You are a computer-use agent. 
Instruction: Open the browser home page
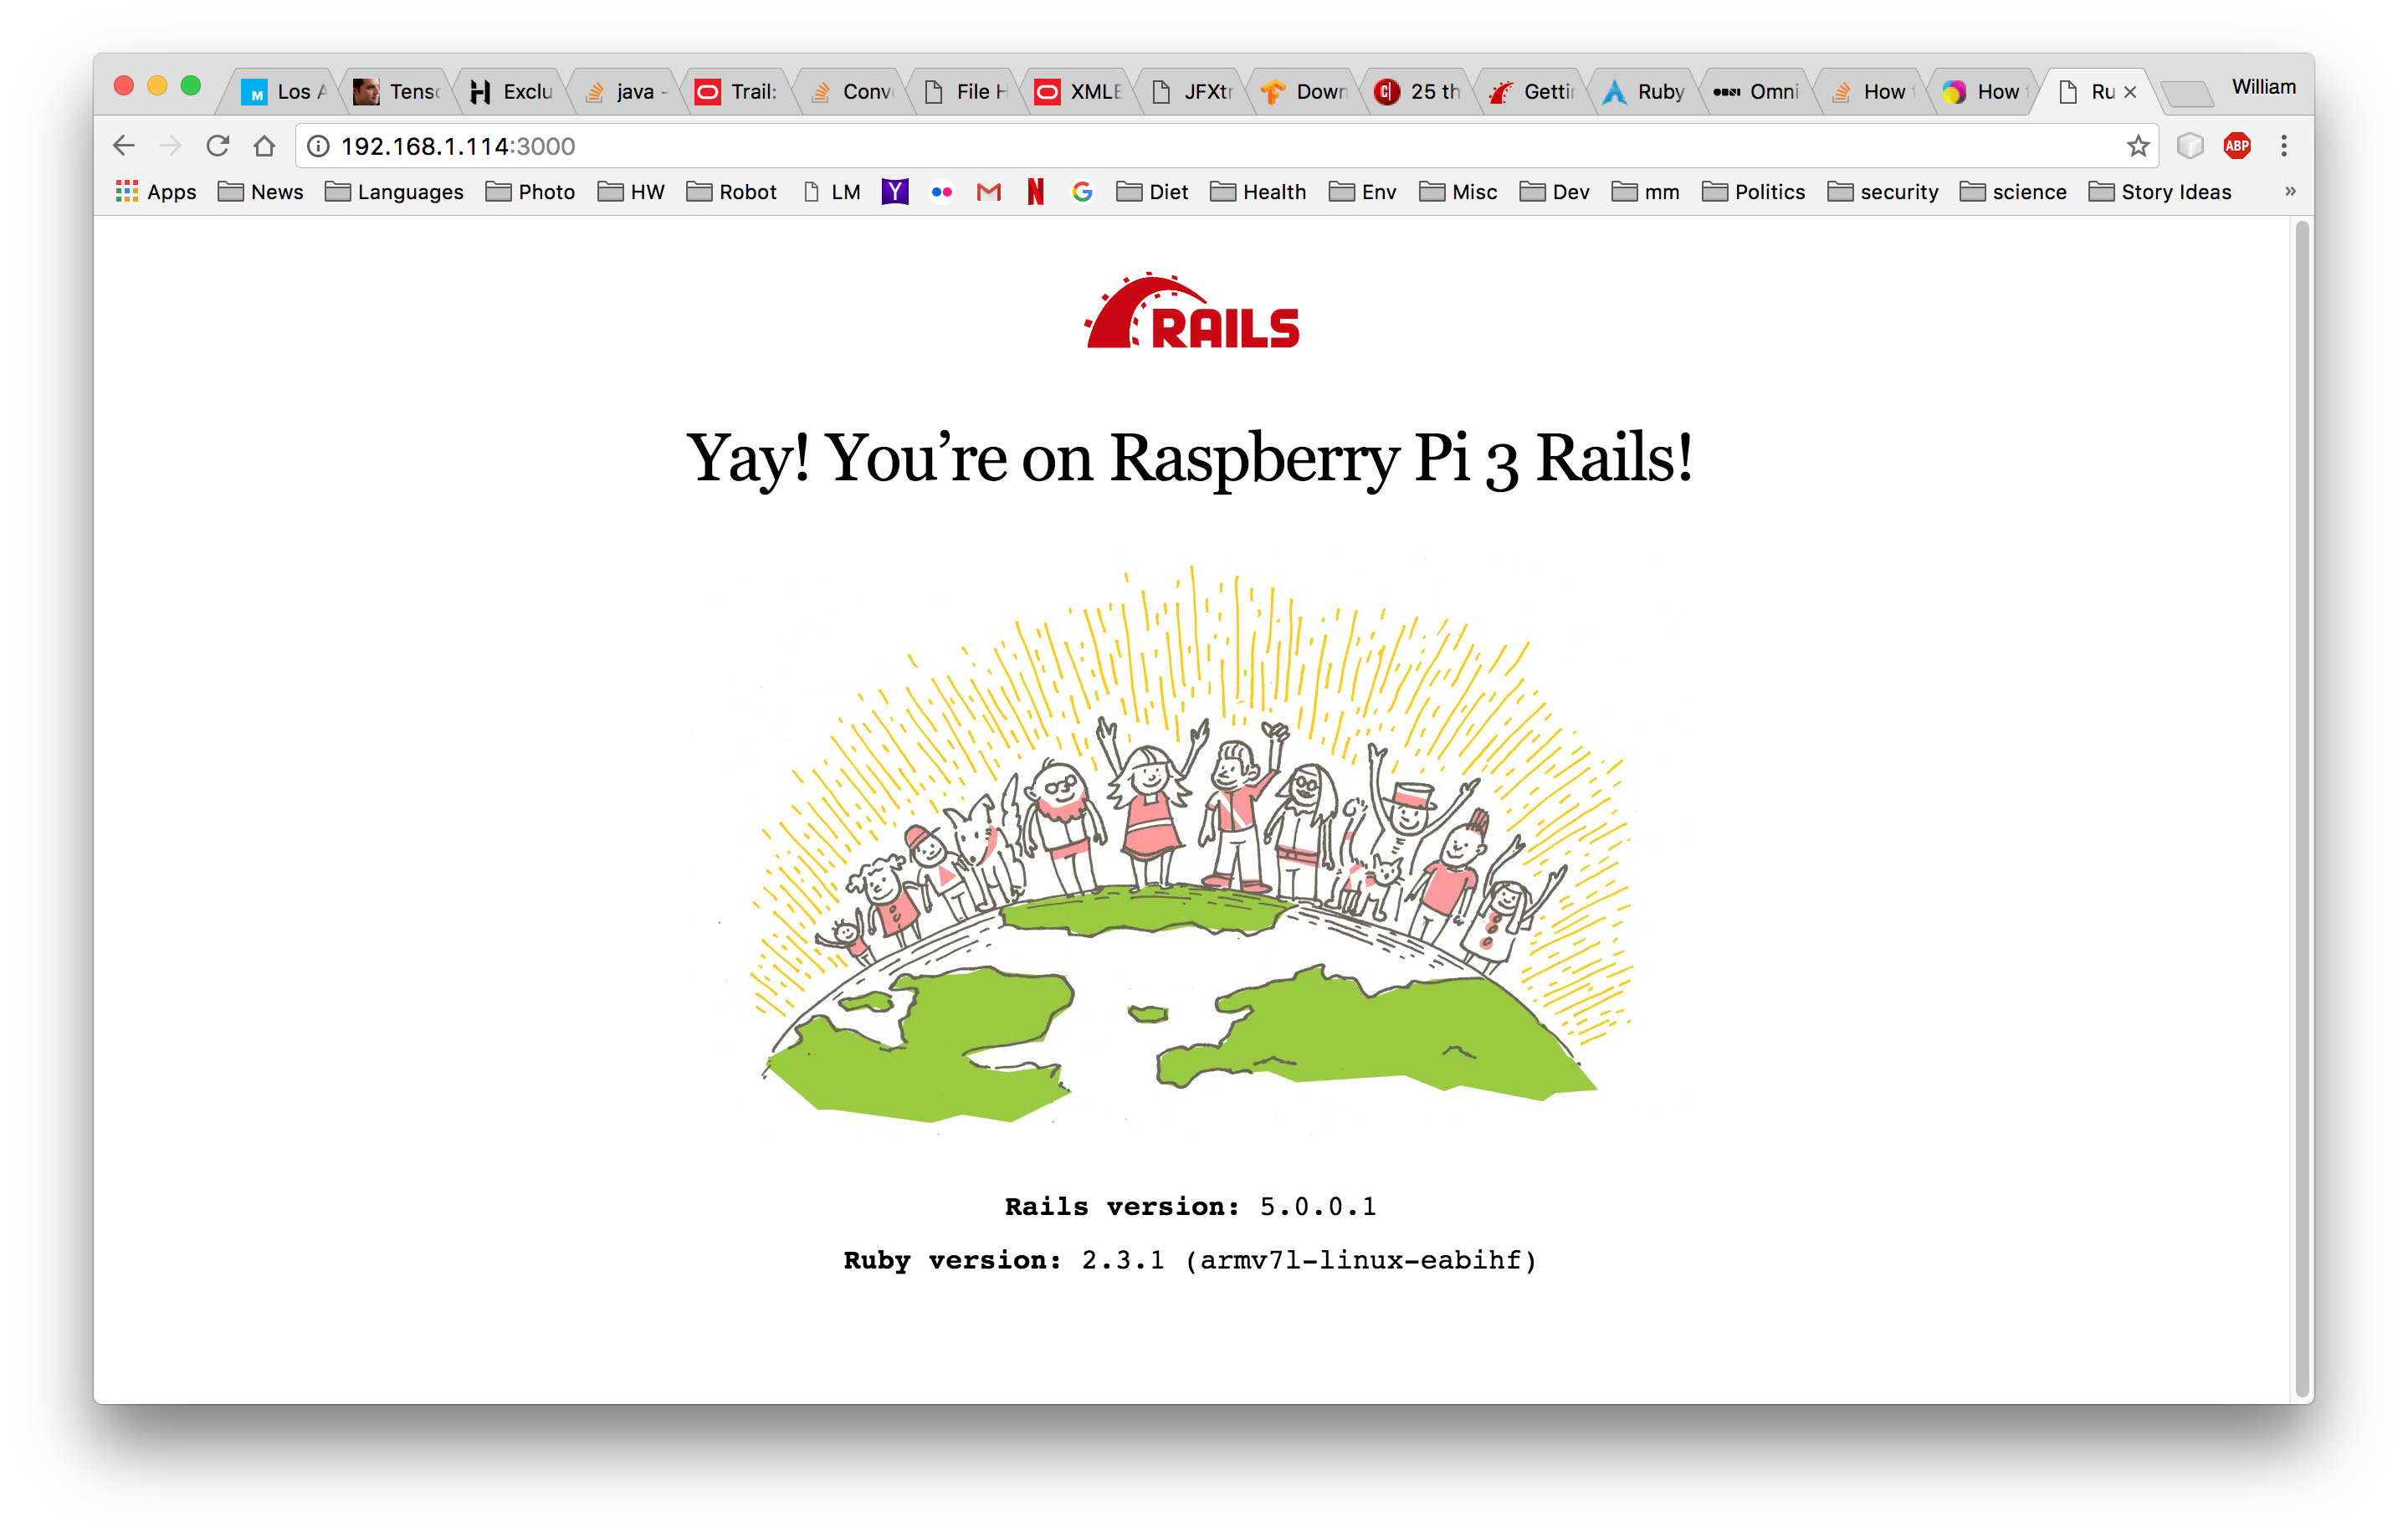pyautogui.click(x=264, y=146)
